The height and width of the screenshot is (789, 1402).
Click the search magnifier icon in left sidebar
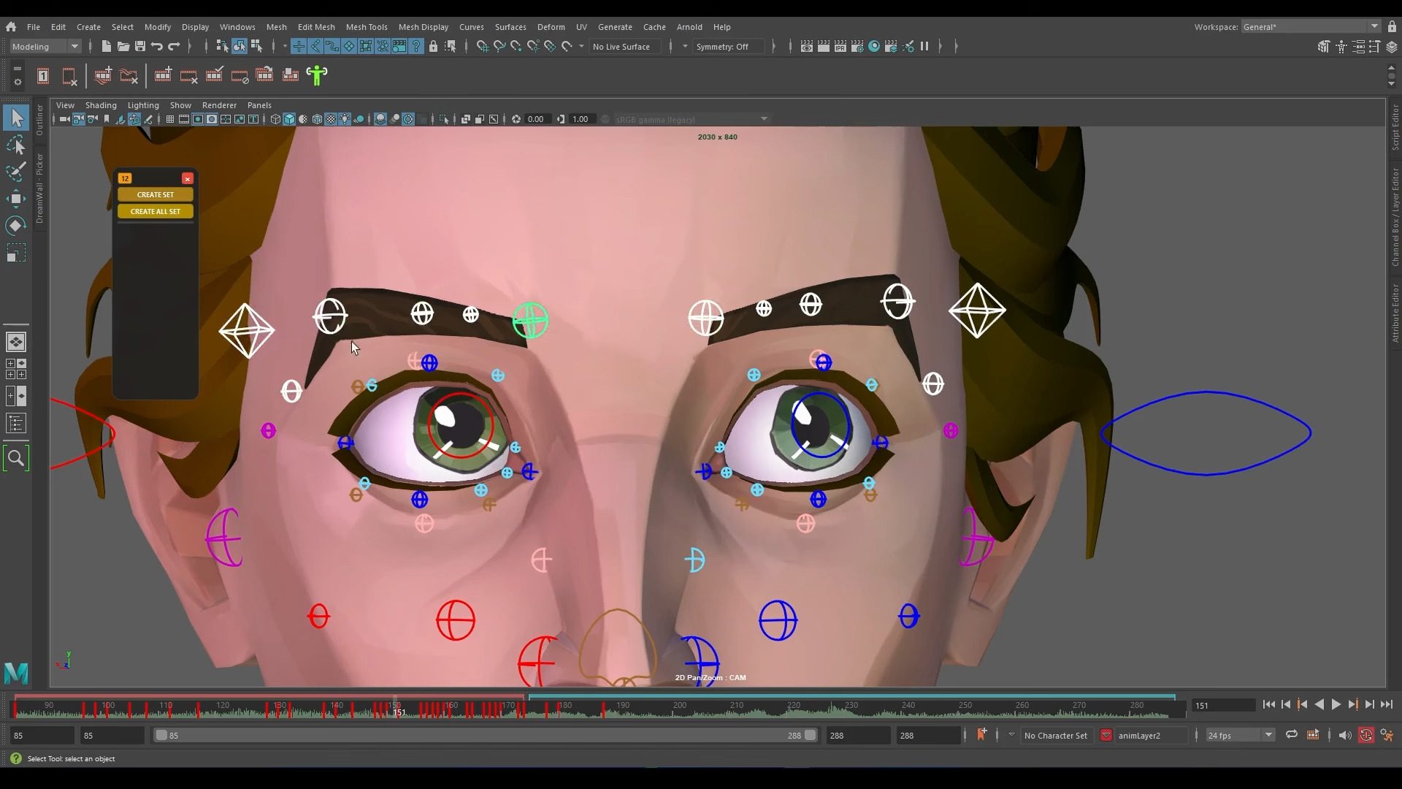(x=15, y=458)
